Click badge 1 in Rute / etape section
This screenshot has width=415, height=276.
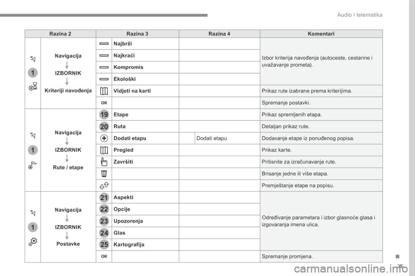tap(33, 150)
